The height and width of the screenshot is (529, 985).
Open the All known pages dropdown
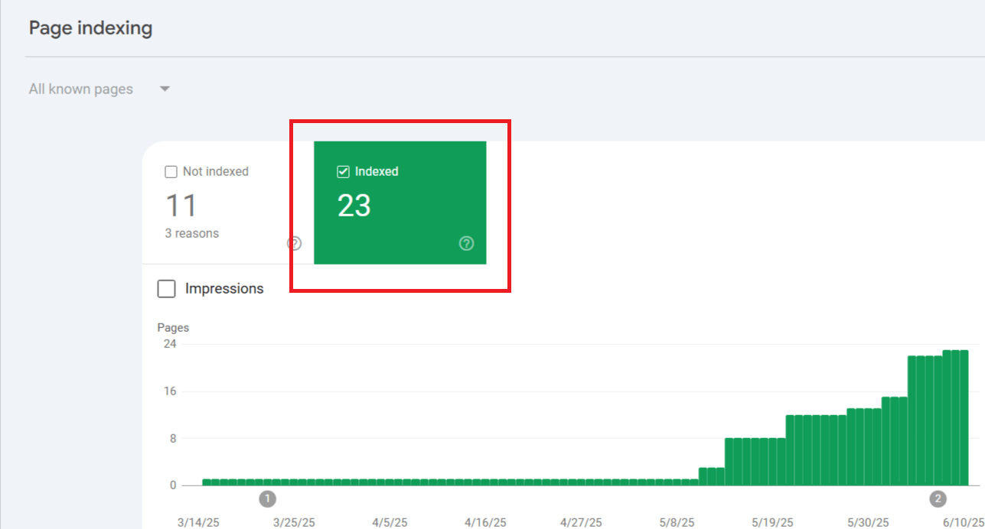[x=81, y=89]
